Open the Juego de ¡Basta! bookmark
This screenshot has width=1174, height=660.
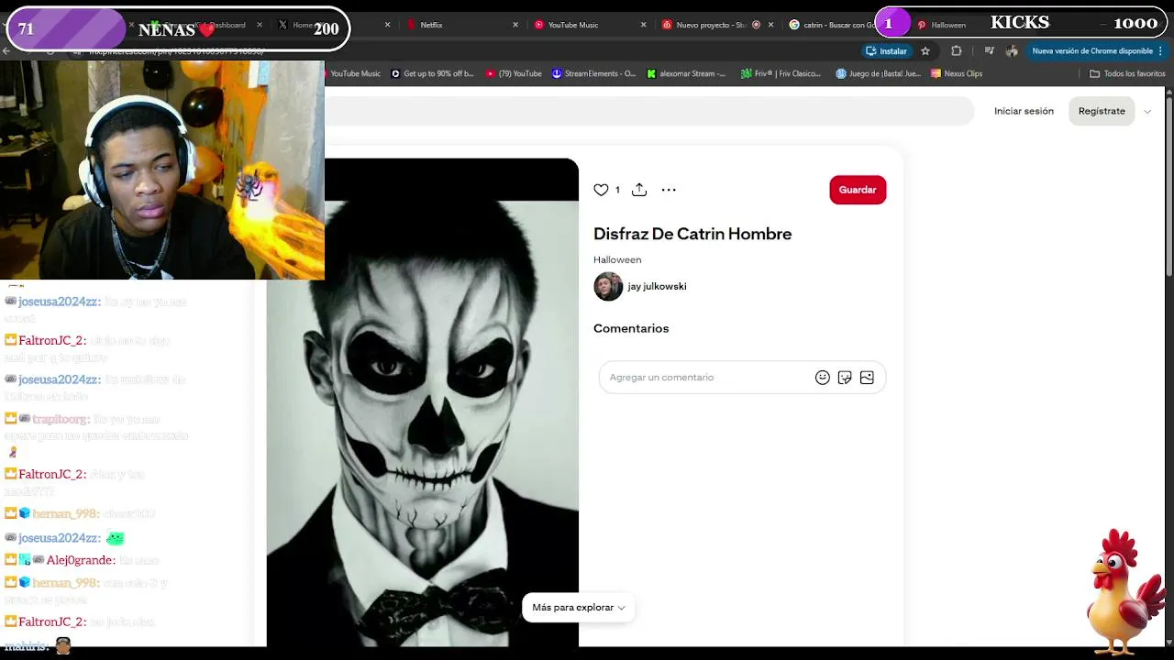pyautogui.click(x=878, y=73)
